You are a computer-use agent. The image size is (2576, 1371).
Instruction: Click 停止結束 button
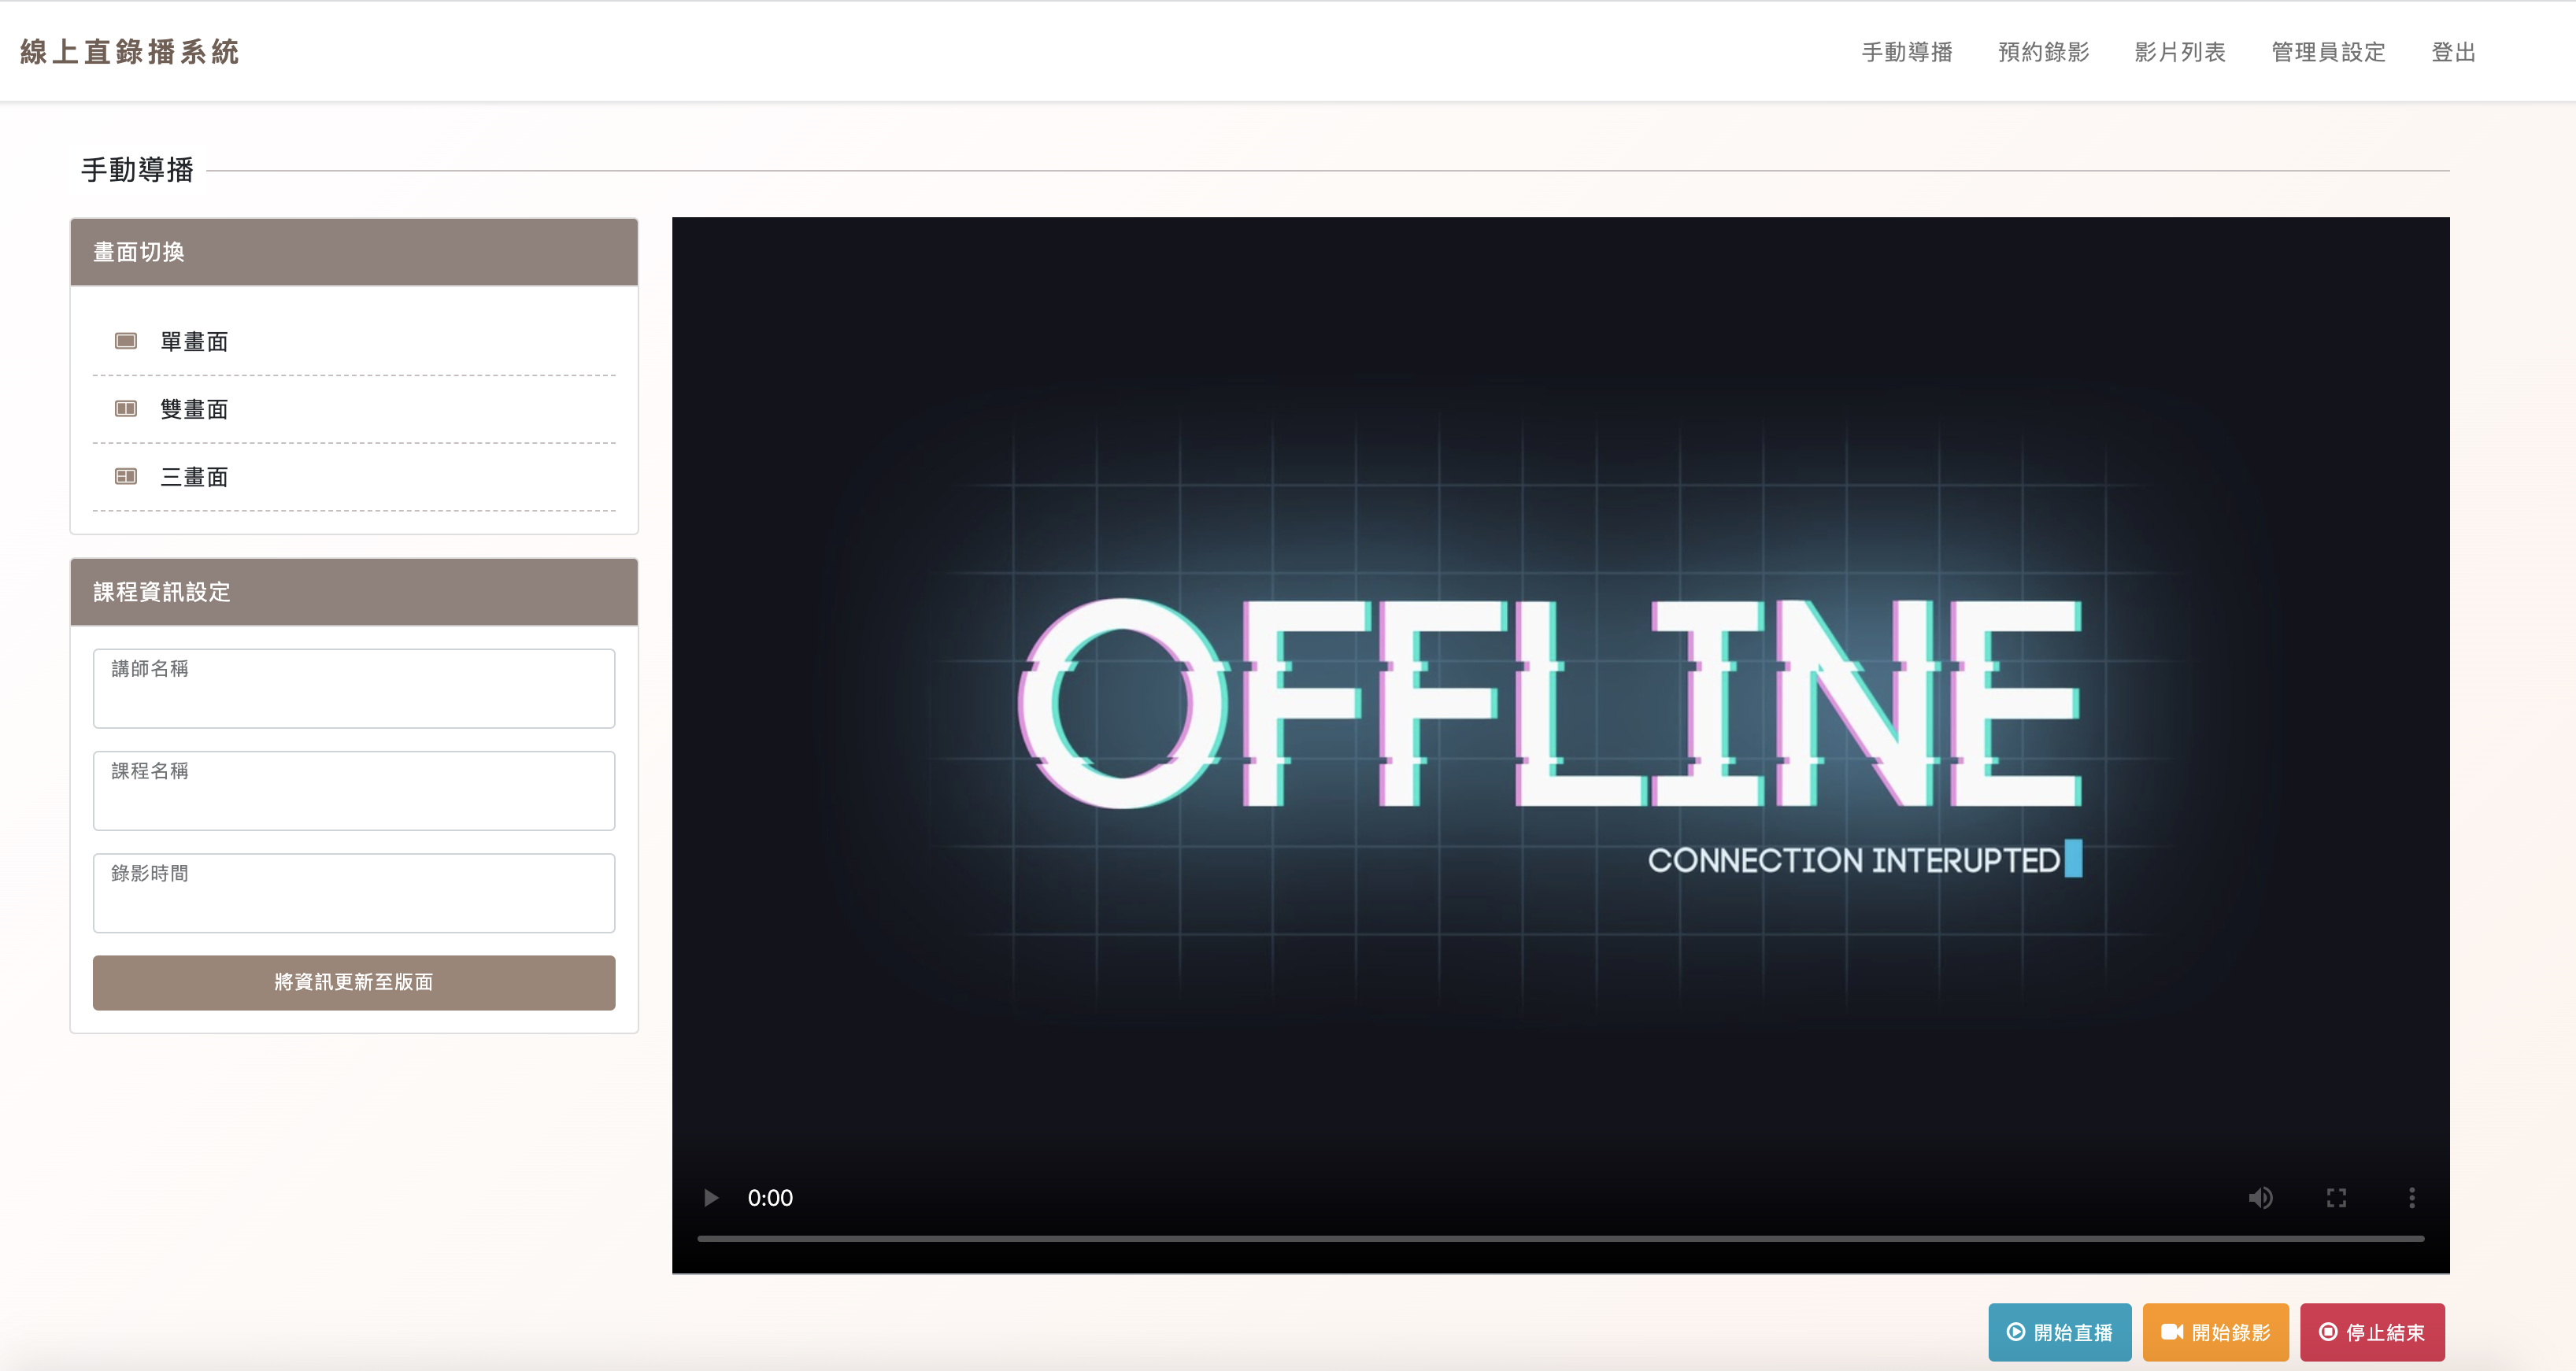(x=2372, y=1332)
